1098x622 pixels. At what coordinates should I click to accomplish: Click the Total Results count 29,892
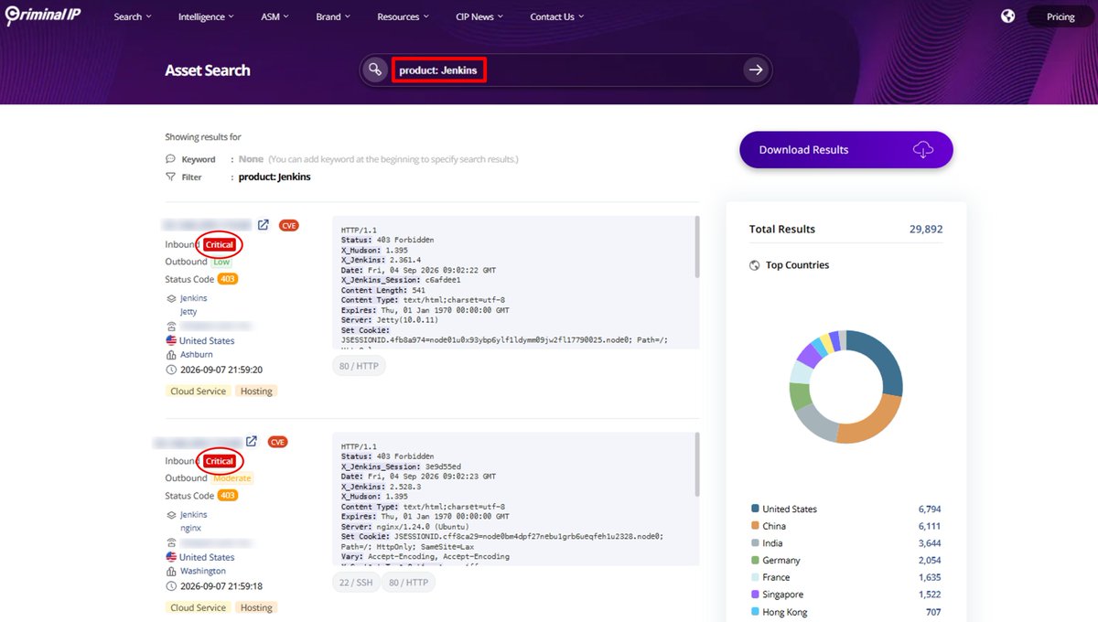[x=926, y=230]
